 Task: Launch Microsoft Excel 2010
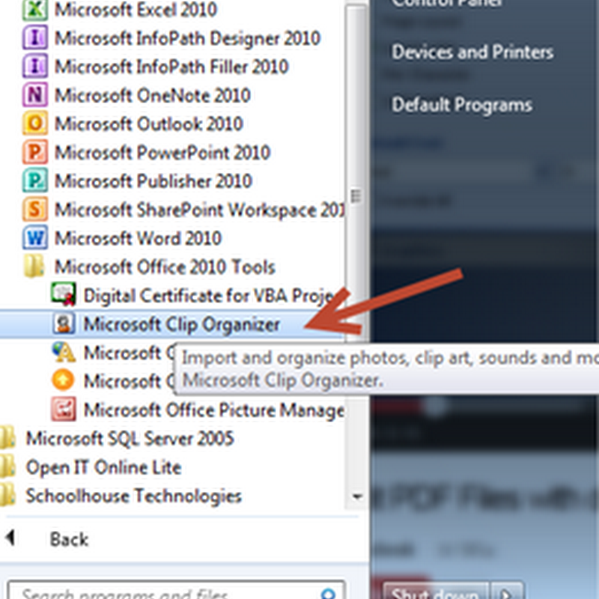pyautogui.click(x=136, y=9)
